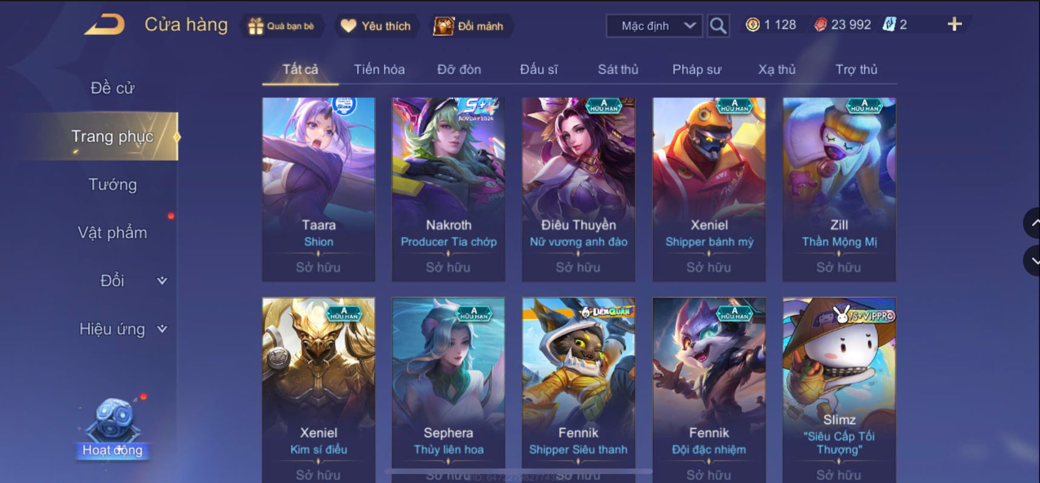Go back using the golden arrow icon
Screen dimensions: 1040x483
coord(104,25)
